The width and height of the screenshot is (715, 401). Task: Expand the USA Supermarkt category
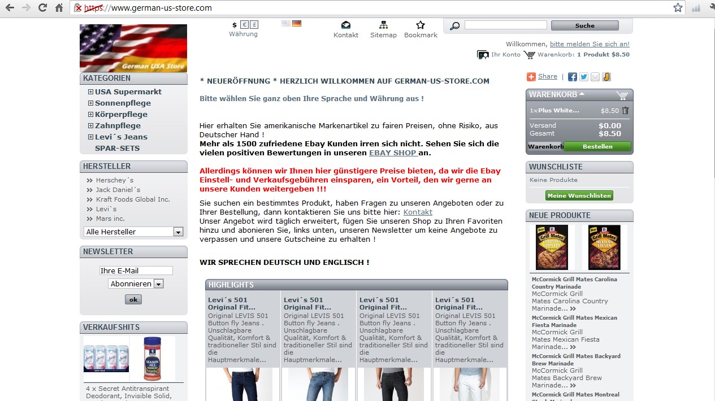tap(90, 92)
